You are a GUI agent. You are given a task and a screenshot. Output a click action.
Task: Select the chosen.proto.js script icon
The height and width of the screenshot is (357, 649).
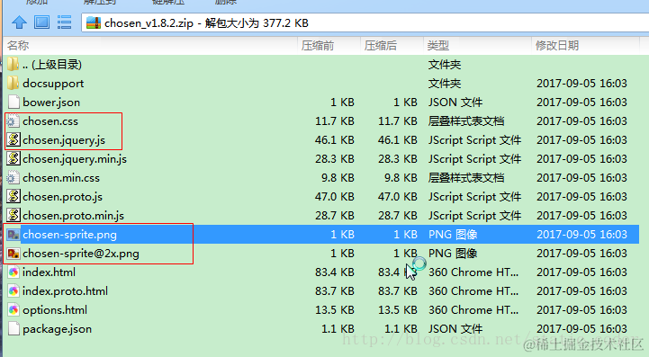point(14,197)
